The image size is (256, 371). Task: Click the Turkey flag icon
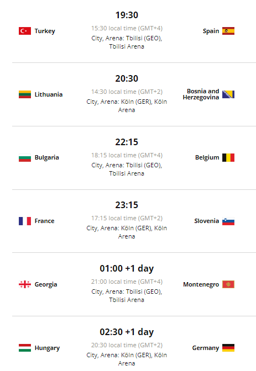click(x=25, y=31)
